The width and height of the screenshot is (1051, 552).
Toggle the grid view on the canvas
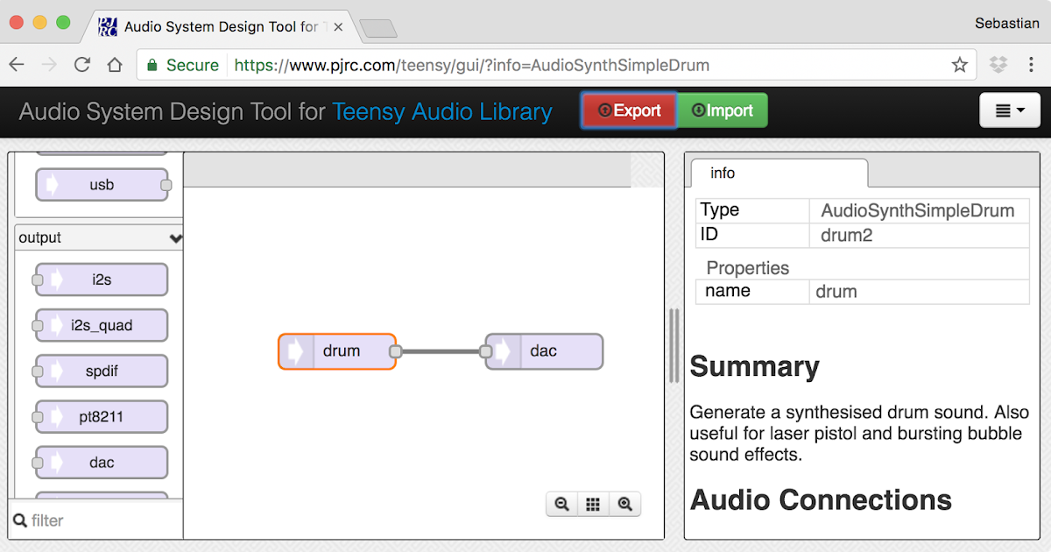tap(593, 504)
